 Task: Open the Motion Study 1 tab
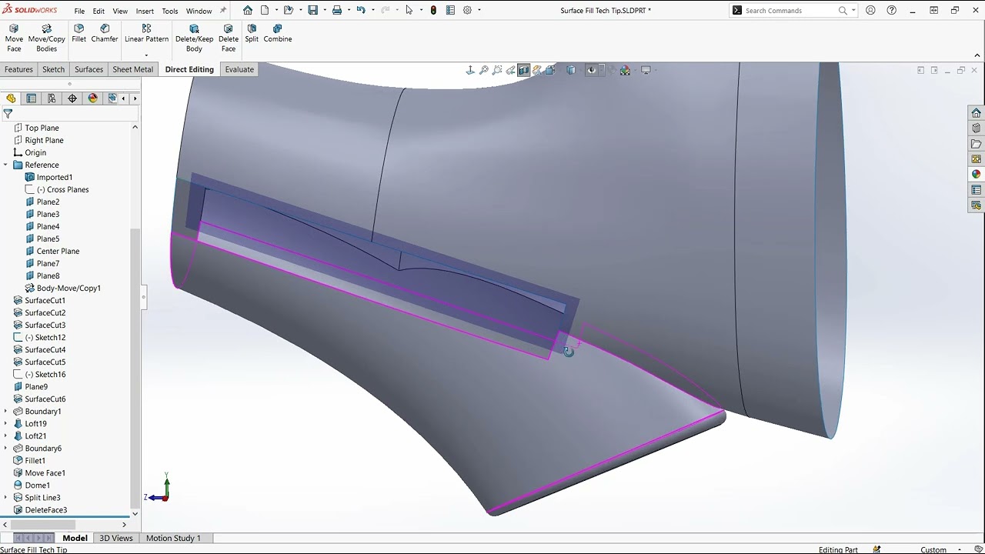(x=173, y=538)
